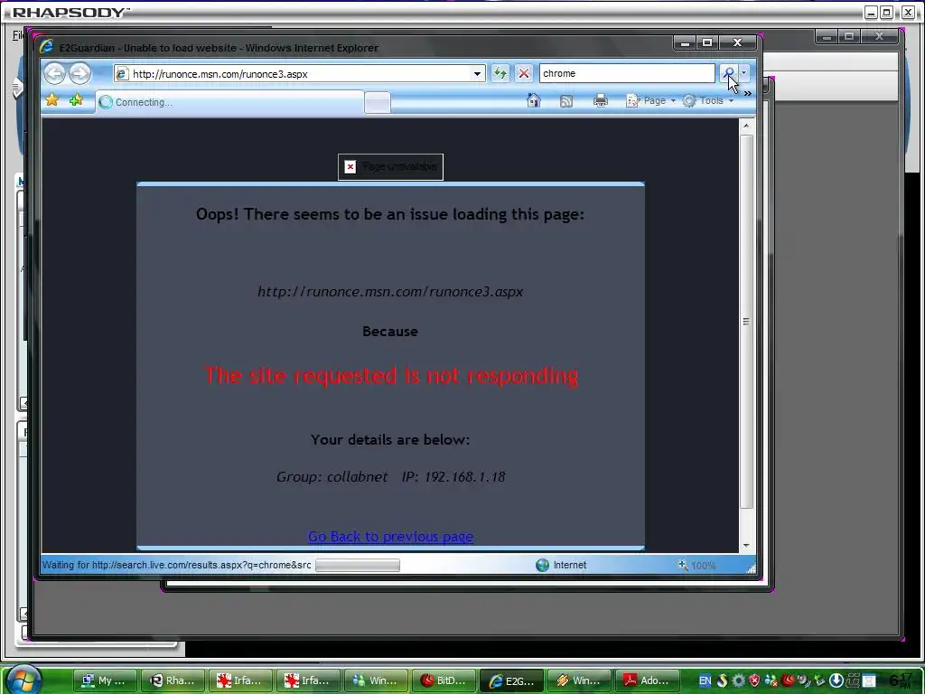Click the broken image 'Page unavailable' placeholder

tap(390, 167)
